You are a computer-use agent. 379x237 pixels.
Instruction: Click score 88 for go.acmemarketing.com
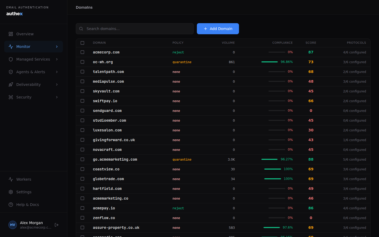(x=311, y=159)
